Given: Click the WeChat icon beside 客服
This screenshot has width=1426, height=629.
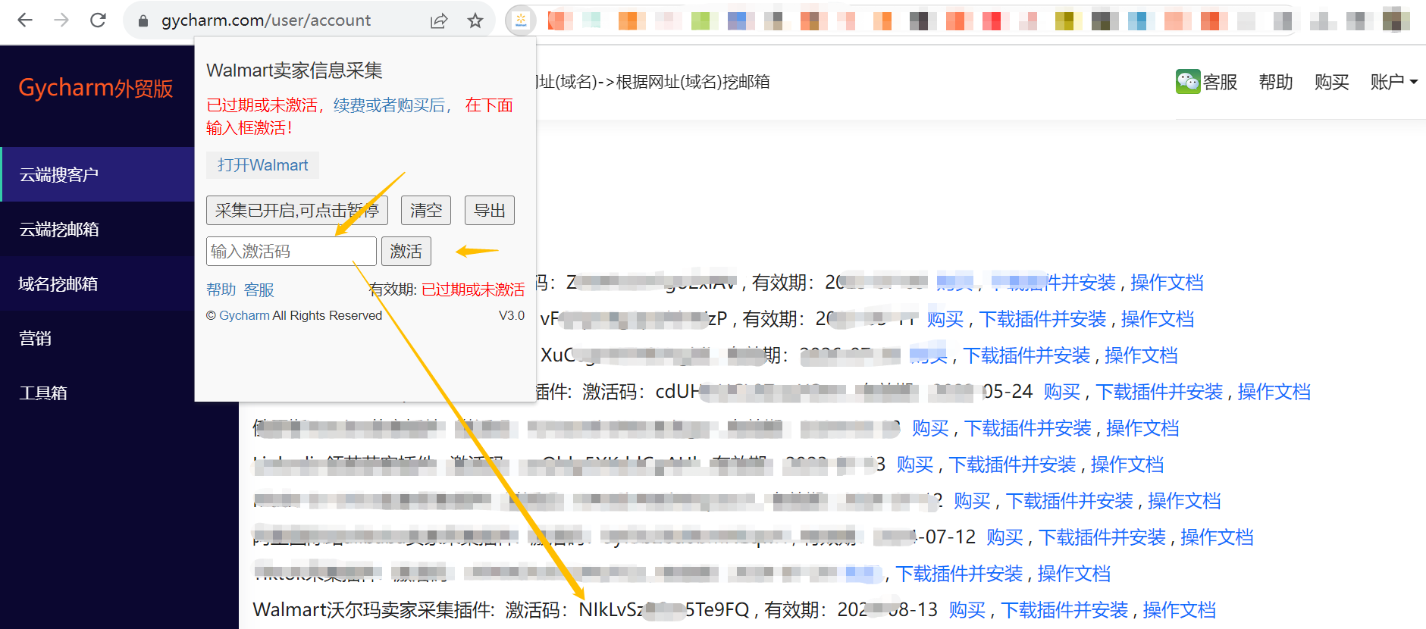Looking at the screenshot, I should [1188, 81].
